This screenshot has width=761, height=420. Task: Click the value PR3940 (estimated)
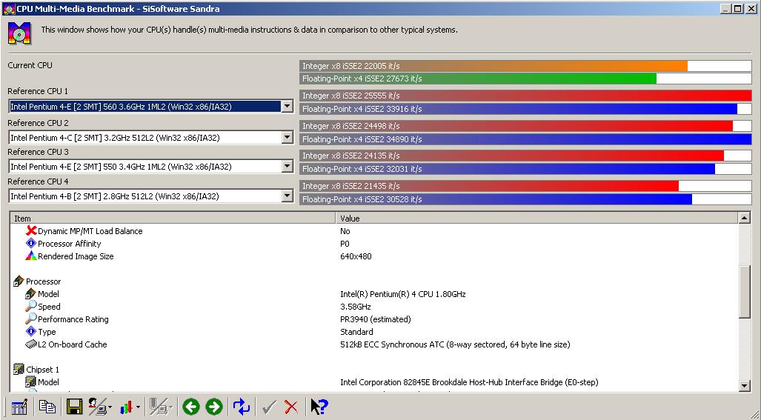pos(376,319)
